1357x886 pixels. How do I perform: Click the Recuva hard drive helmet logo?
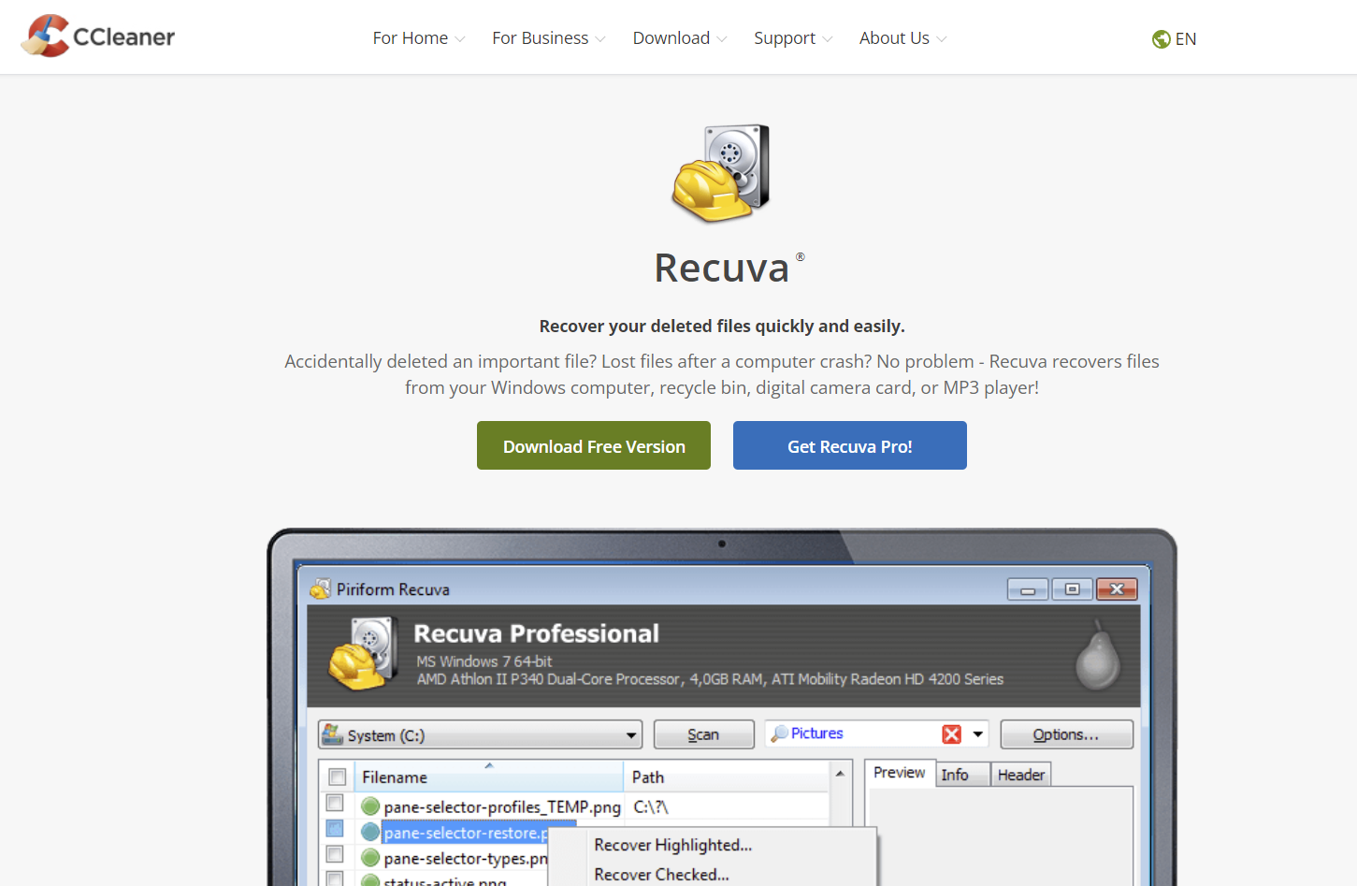coord(721,174)
